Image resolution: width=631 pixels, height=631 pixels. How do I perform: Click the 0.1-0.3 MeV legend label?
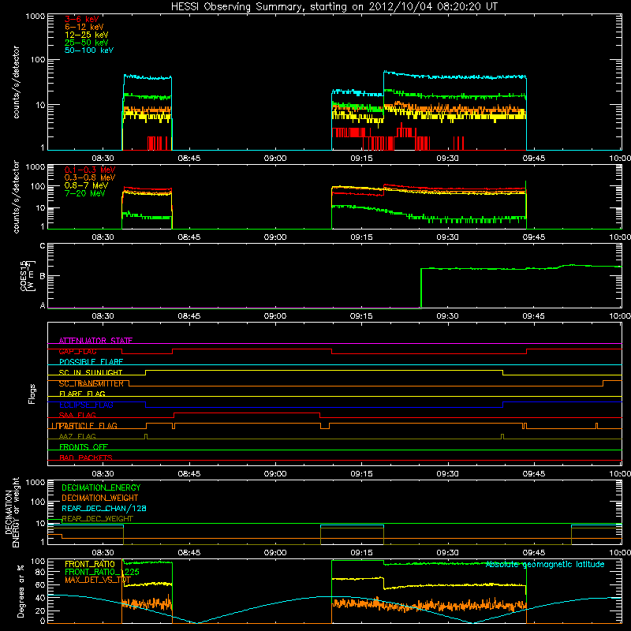[x=90, y=170]
